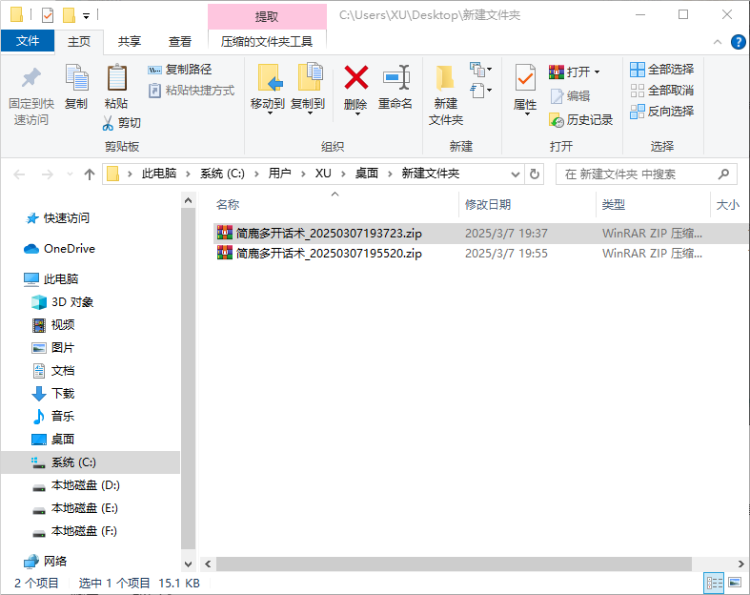Click XU in the address breadcrumb
The height and width of the screenshot is (595, 750).
click(x=323, y=174)
